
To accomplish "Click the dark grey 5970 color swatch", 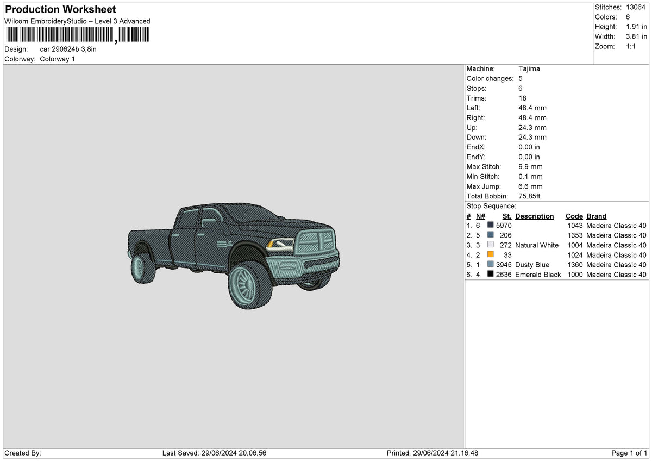I will 491,225.
